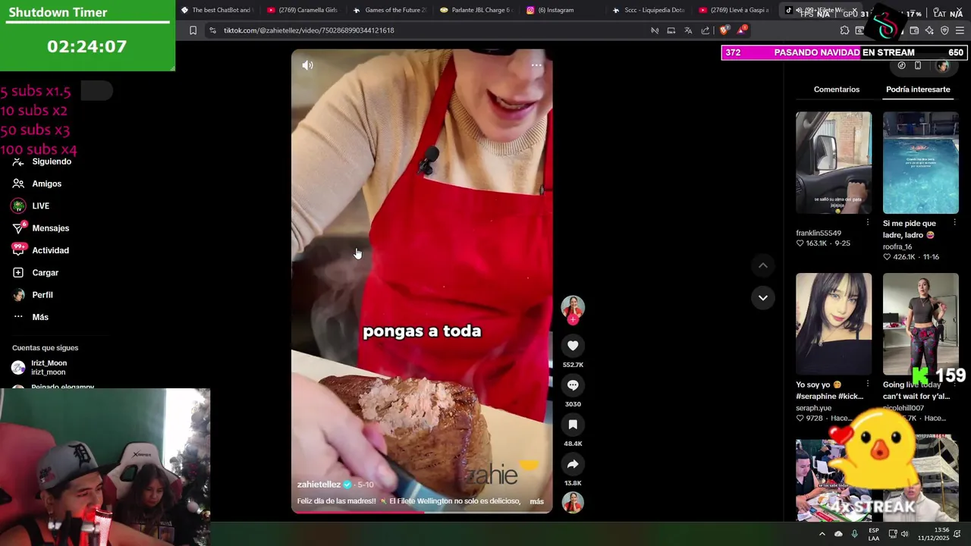Switch to '(2769) Llevé a Gaspi' tab

[x=736, y=10]
